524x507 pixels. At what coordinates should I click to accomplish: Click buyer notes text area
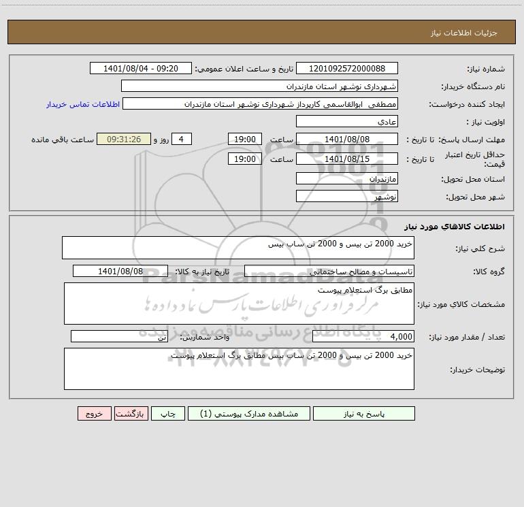point(239,369)
